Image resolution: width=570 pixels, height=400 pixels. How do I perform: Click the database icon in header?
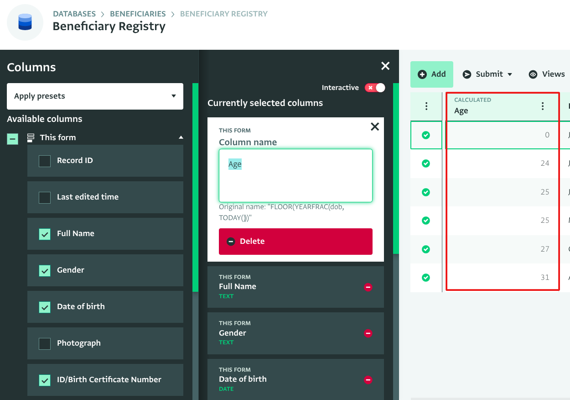click(25, 22)
